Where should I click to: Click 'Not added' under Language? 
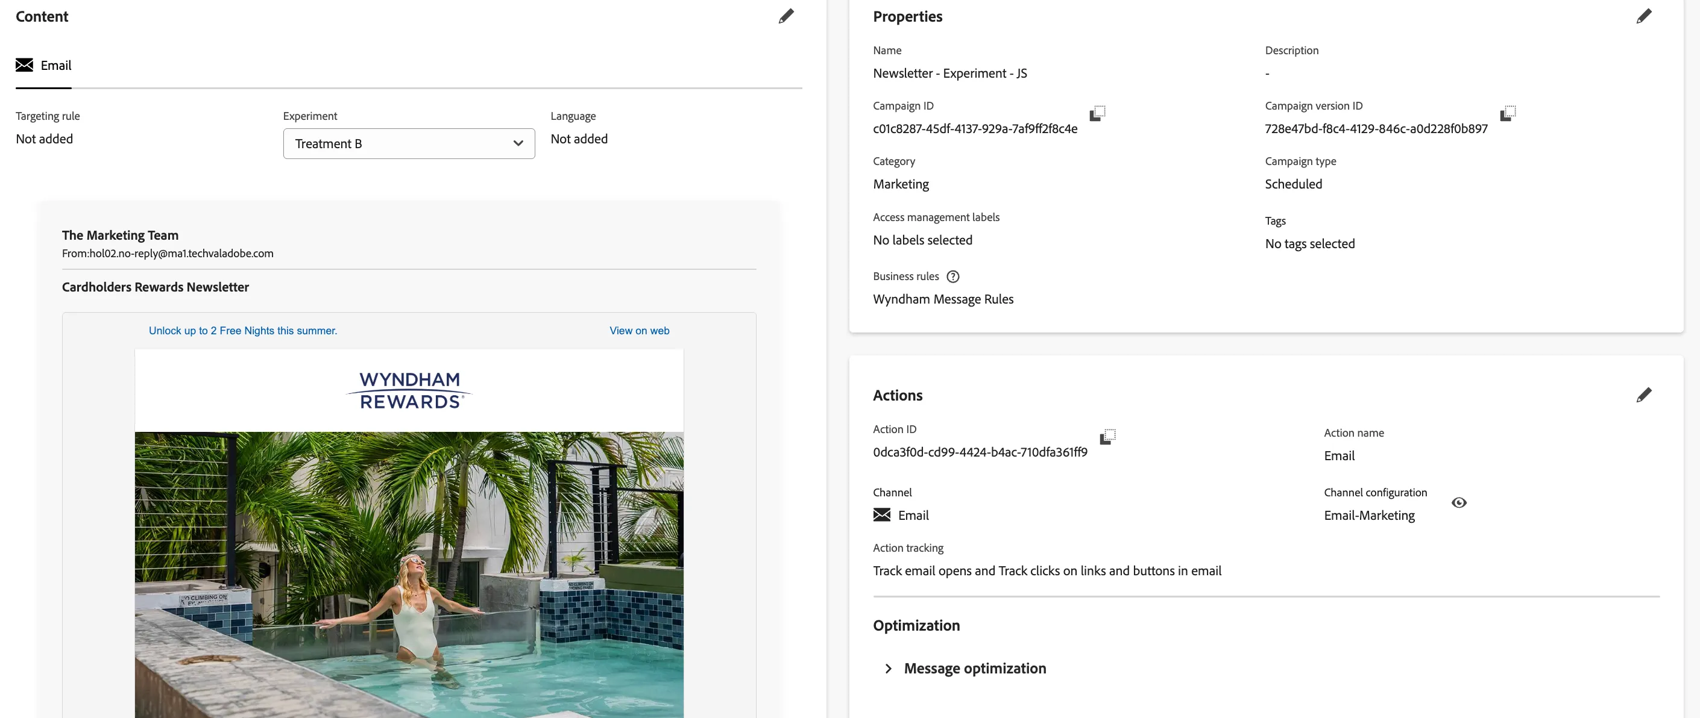[x=579, y=139]
